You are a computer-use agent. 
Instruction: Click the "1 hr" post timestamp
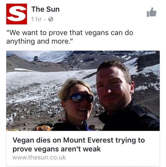pyautogui.click(x=37, y=19)
